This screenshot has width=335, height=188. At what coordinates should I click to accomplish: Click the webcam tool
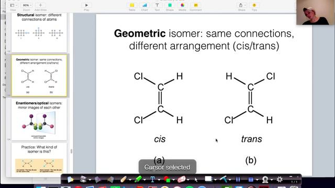pos(265,180)
